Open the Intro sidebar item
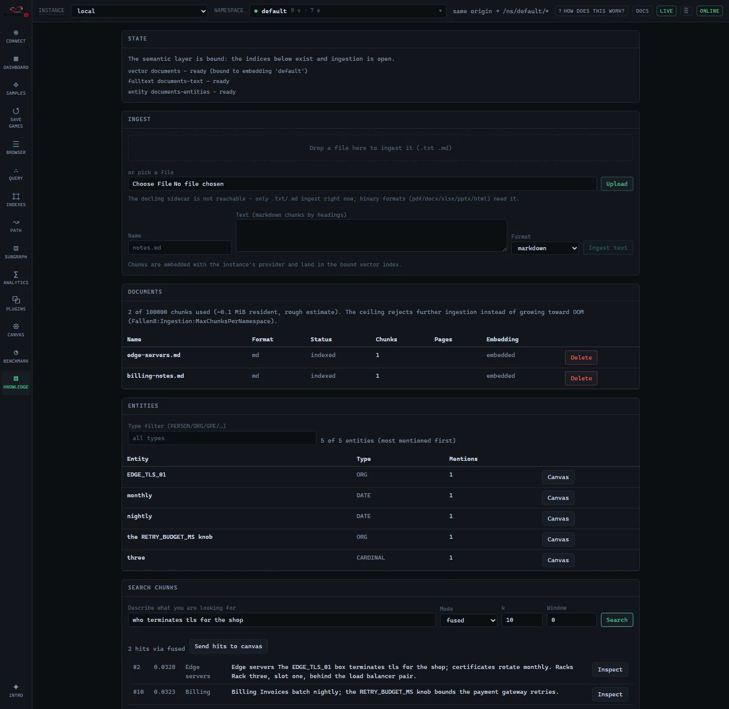Viewport: 729px width, 709px height. pos(16,691)
